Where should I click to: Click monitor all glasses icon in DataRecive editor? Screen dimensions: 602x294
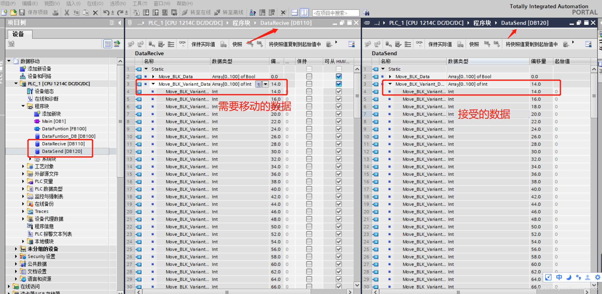click(x=183, y=44)
